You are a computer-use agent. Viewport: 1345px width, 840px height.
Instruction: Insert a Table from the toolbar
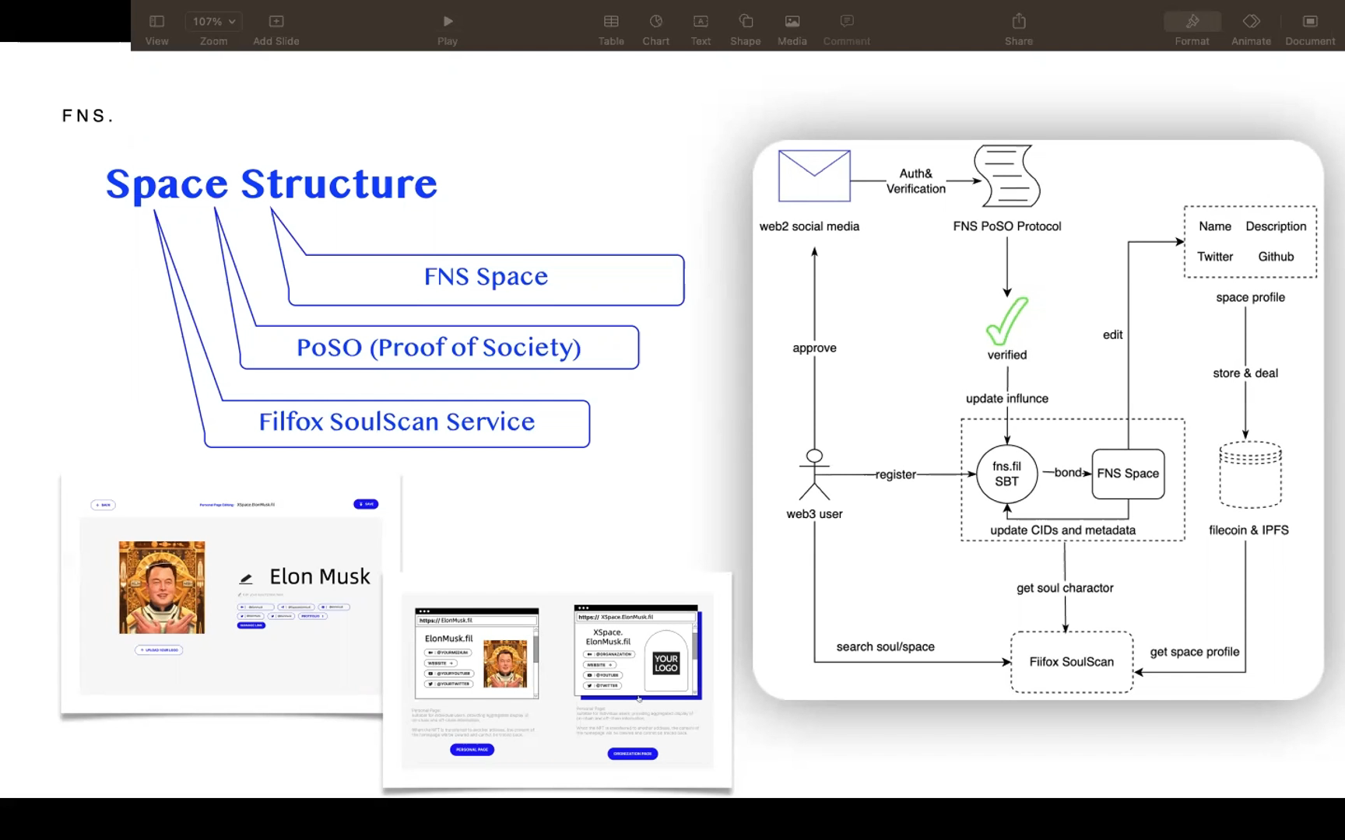(x=611, y=29)
